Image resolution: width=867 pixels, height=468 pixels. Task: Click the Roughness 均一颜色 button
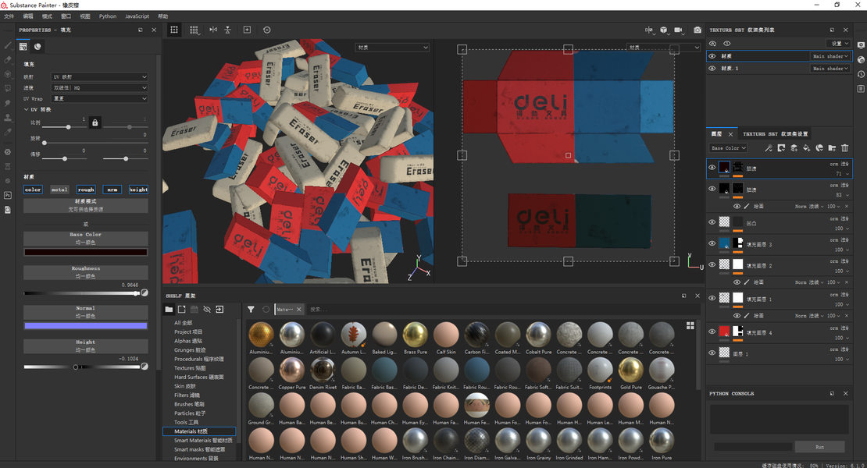tap(86, 272)
